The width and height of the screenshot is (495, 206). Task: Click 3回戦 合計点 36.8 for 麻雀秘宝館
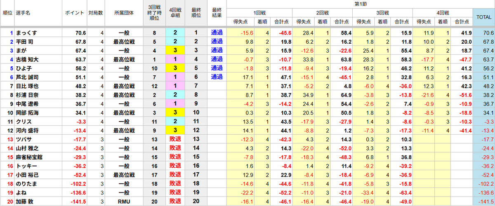[406, 157]
